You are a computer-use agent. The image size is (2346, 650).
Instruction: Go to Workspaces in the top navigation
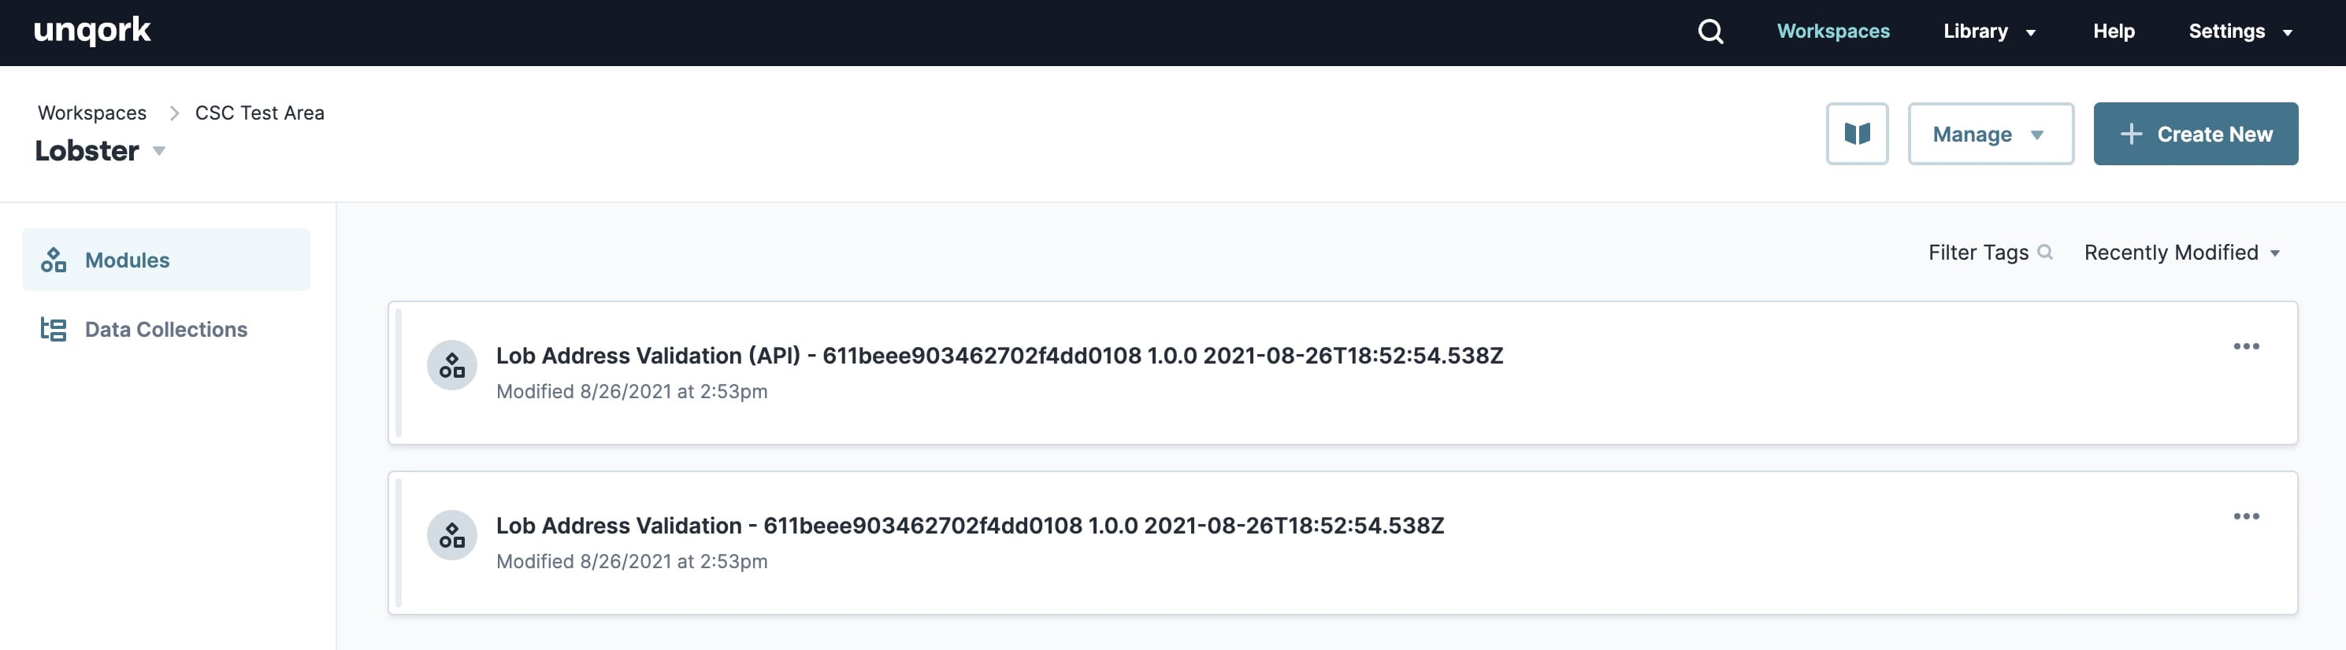[x=1832, y=31]
